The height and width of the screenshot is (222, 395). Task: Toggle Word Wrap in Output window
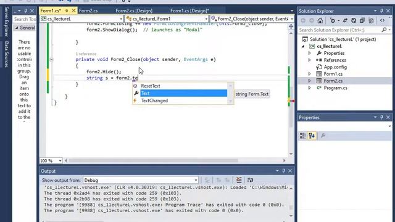[250, 180]
